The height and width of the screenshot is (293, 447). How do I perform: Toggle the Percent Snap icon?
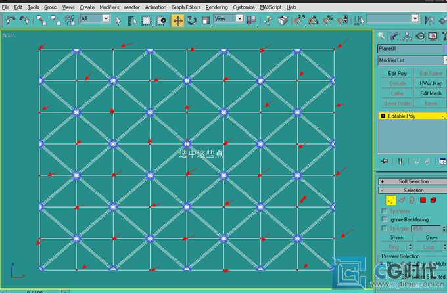[x=328, y=20]
